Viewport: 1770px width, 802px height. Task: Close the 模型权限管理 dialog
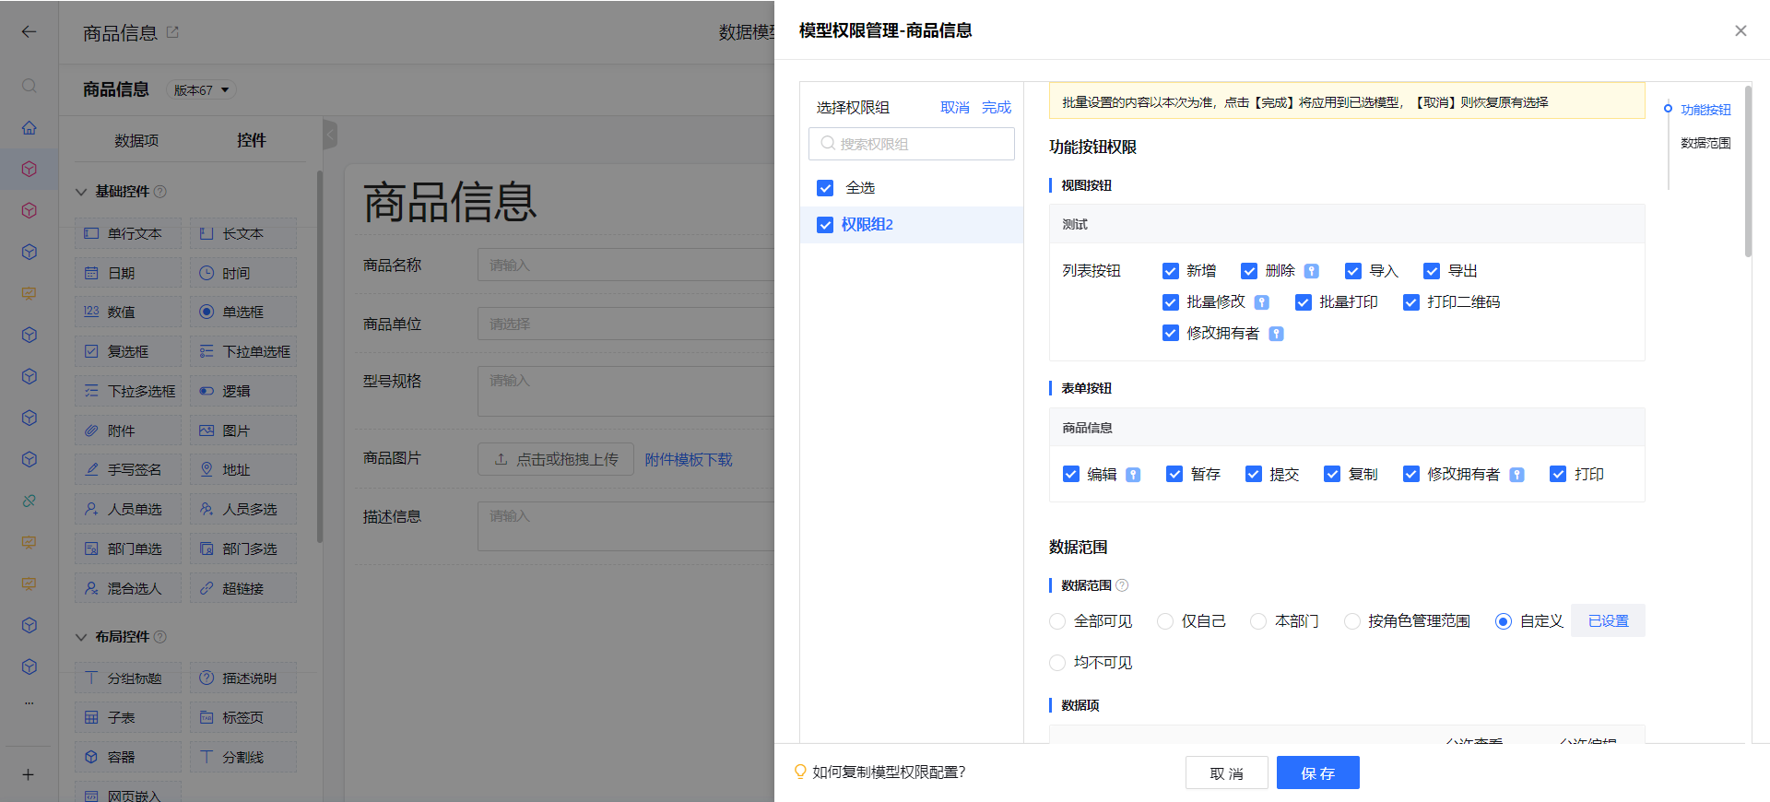point(1740,31)
